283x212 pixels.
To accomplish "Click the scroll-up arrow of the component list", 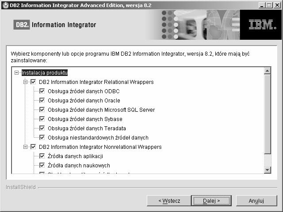I will click(x=267, y=71).
